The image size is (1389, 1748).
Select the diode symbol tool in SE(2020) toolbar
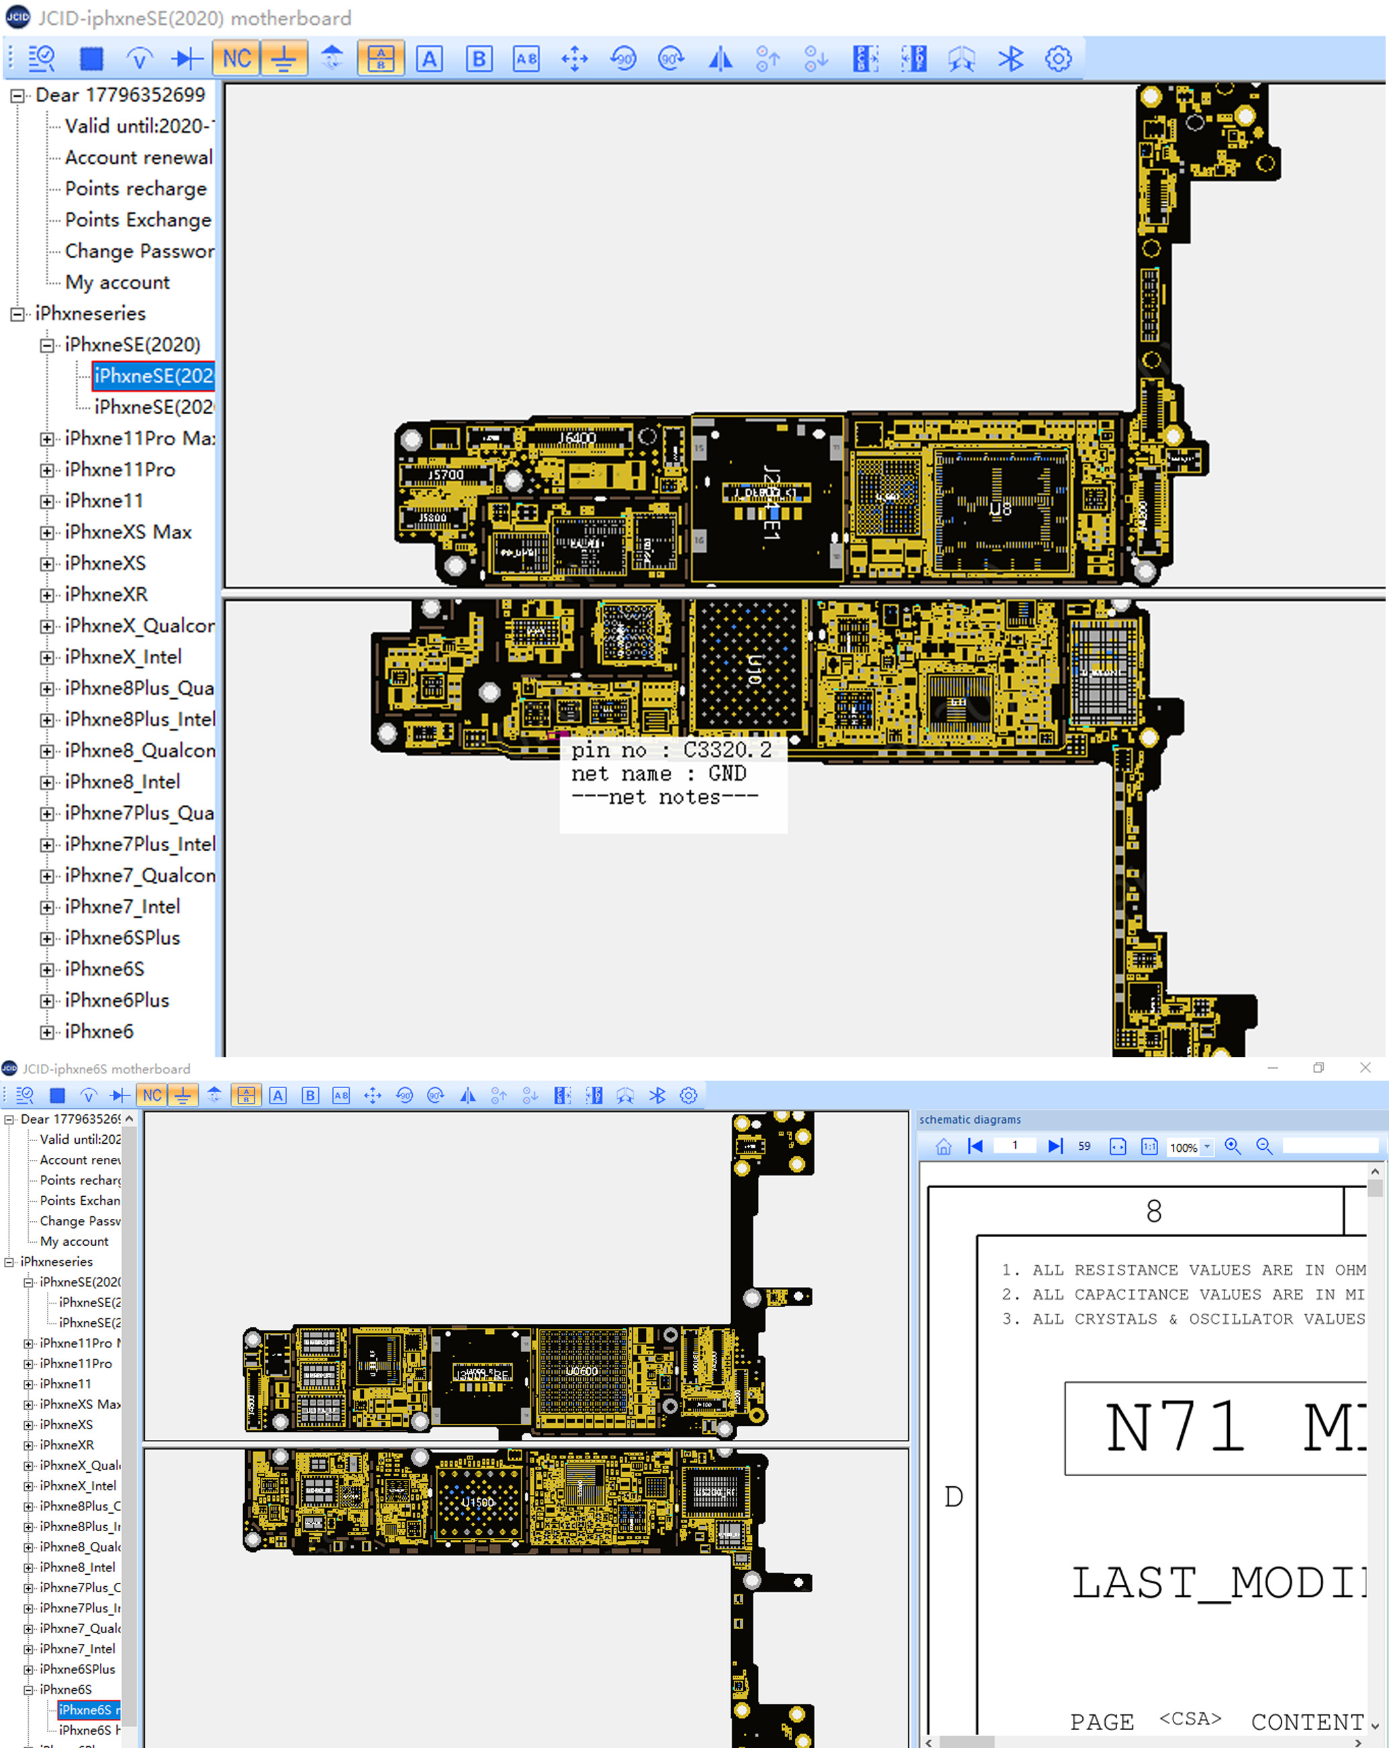188,58
